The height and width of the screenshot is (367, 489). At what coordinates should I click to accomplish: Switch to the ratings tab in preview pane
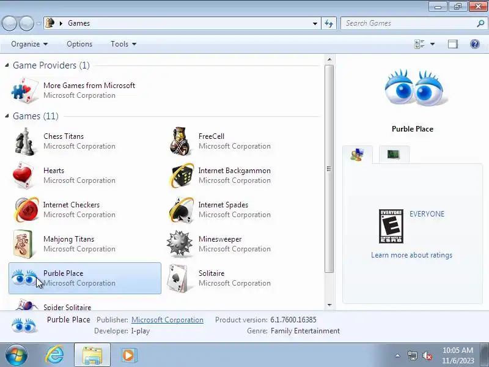pyautogui.click(x=357, y=155)
